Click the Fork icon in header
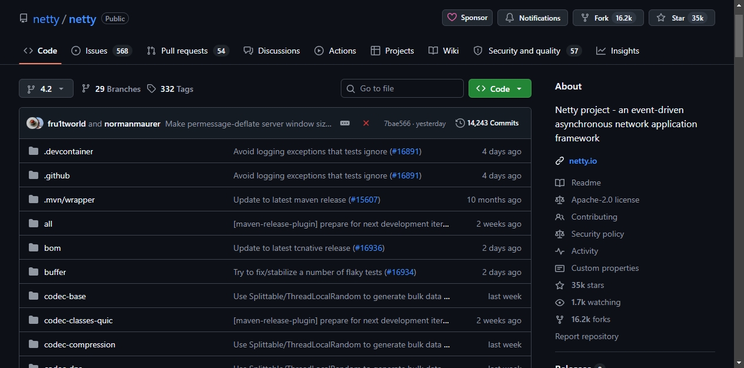The image size is (744, 368). tap(585, 18)
